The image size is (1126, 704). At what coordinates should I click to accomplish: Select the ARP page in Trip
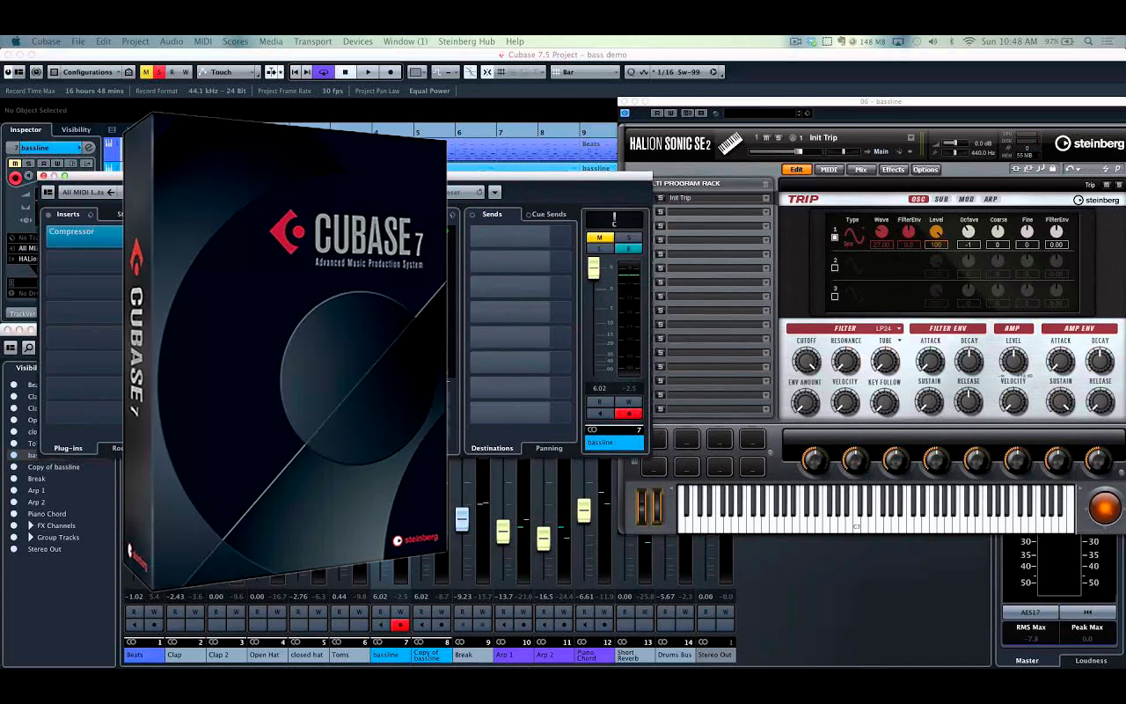[x=991, y=200]
